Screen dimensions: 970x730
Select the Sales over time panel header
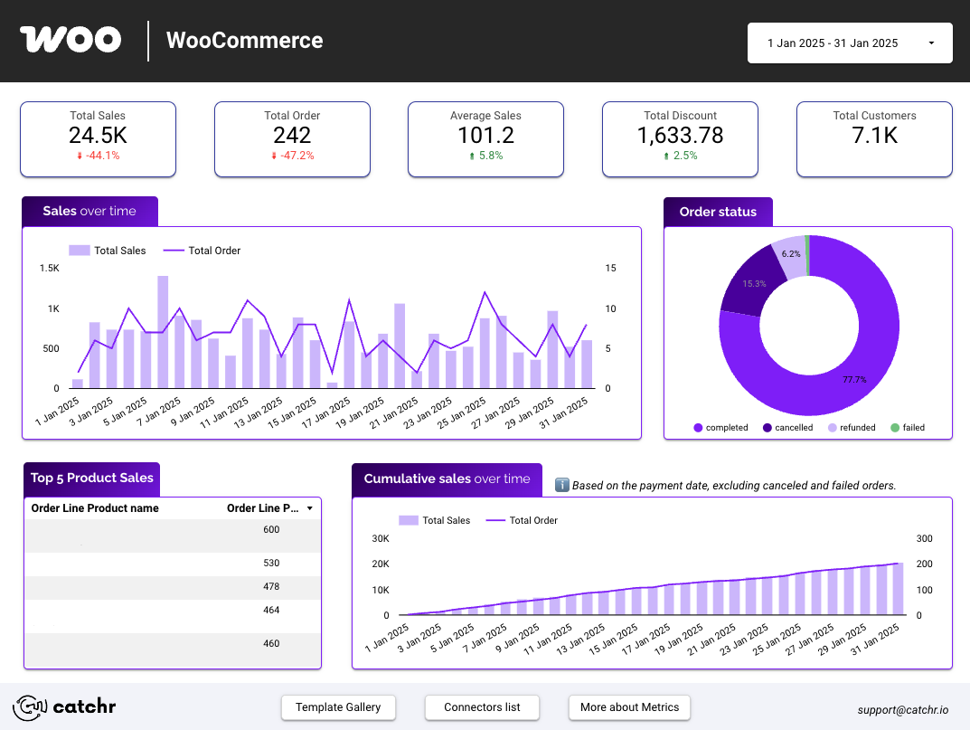click(x=89, y=211)
